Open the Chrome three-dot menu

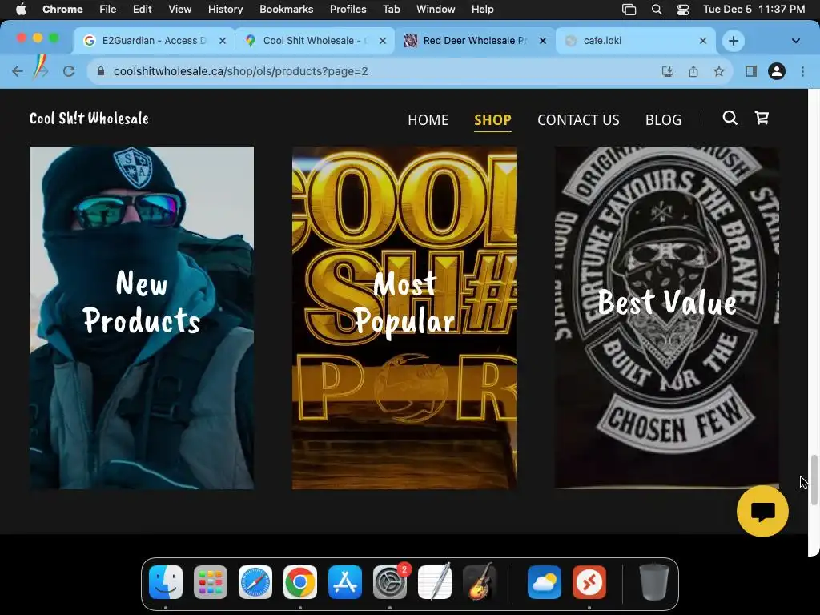(802, 71)
